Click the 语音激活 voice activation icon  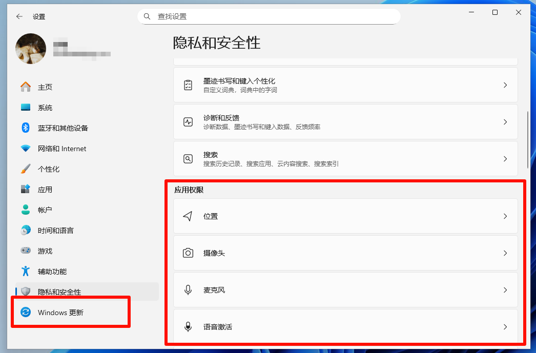click(188, 327)
